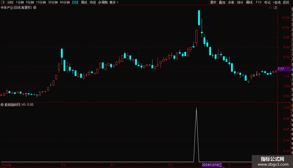Select the 60分钟 period tab

[x=65, y=2]
